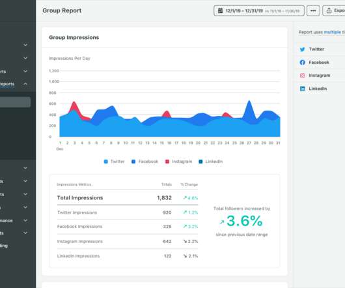
Task: Select the LinkedIn icon in profiles list
Action: 303,89
